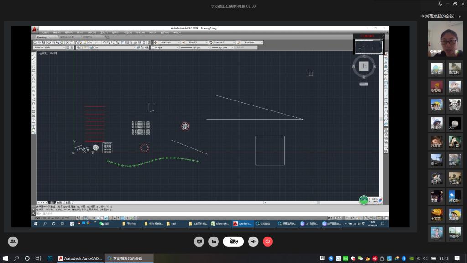This screenshot has width=467, height=263.
Task: Open the action center notification icon
Action: (457, 258)
